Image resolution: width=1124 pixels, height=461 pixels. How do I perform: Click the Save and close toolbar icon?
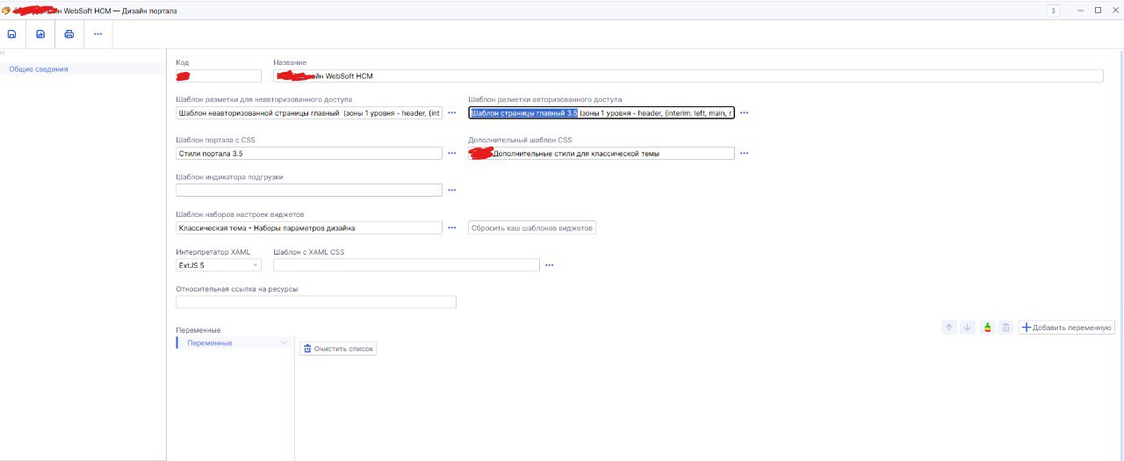[x=40, y=34]
